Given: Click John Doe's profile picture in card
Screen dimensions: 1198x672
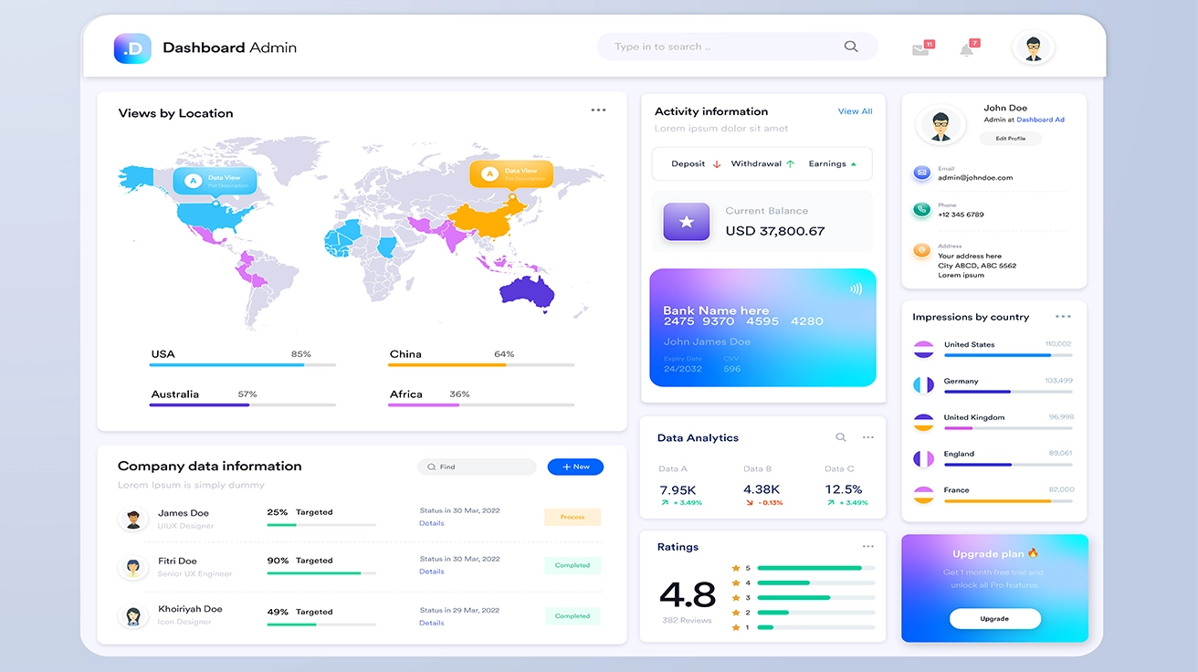Looking at the screenshot, I should tap(941, 124).
